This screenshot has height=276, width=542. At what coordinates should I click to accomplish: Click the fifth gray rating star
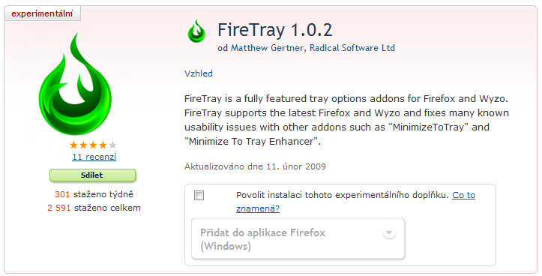112,145
